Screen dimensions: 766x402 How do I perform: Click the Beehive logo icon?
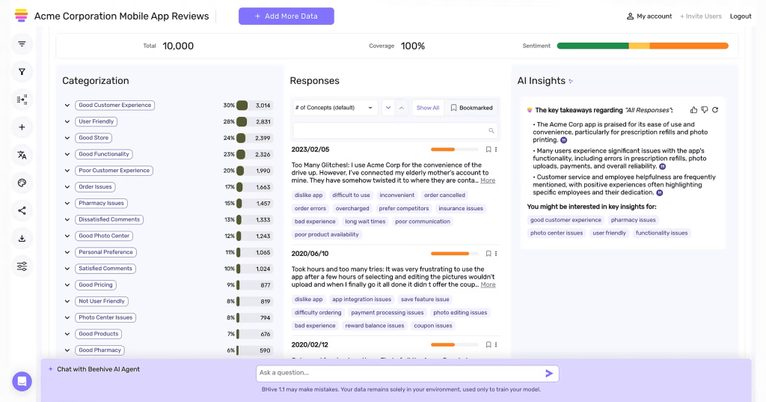(21, 16)
